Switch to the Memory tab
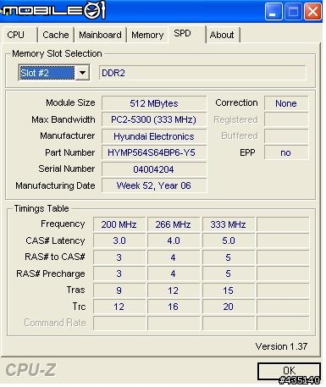Screen dimensions: 326x387 point(147,35)
